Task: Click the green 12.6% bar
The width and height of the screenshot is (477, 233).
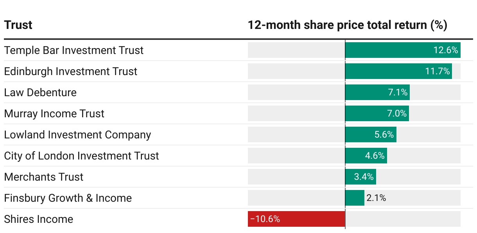Action: click(403, 50)
